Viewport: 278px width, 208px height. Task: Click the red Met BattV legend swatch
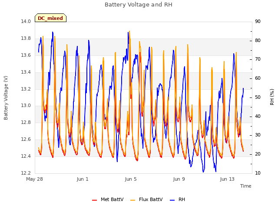point(95,200)
